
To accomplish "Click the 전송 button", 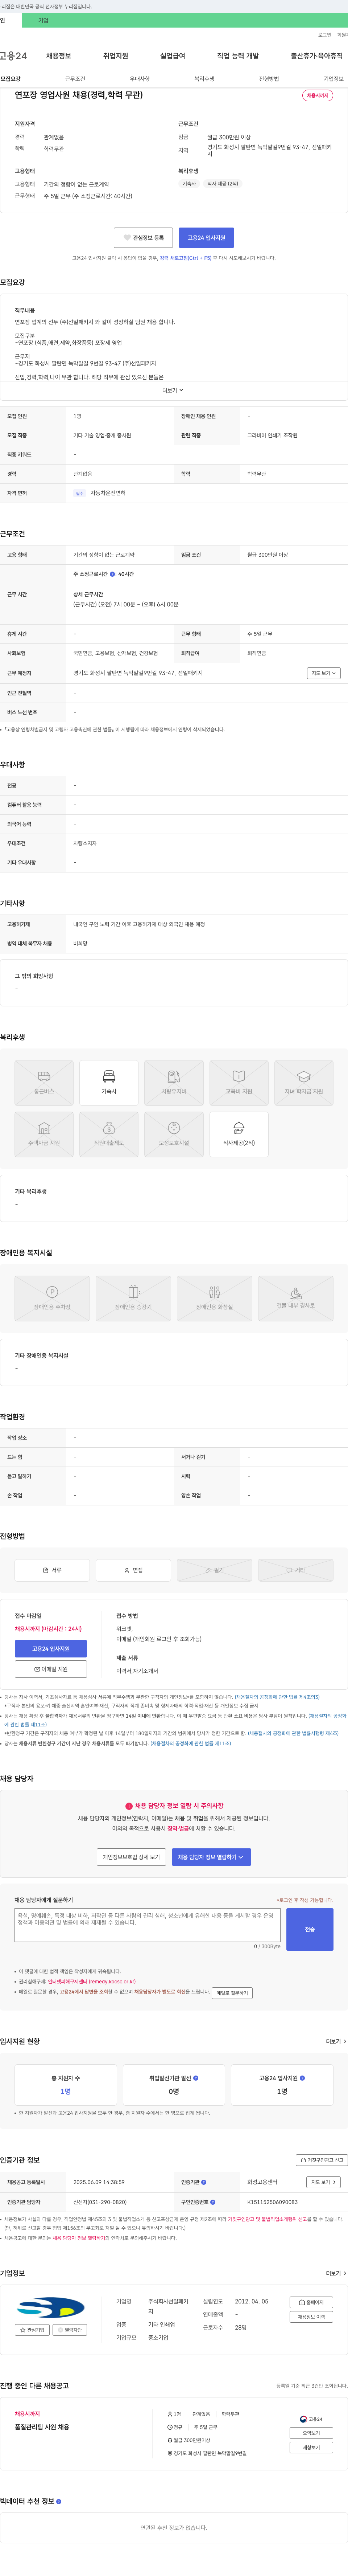I will click(310, 1929).
